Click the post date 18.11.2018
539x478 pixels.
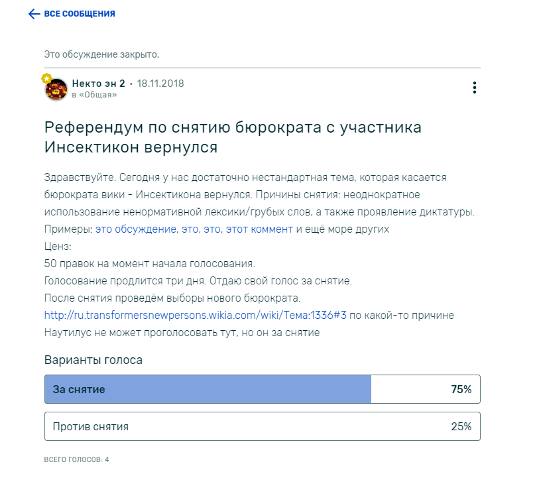160,84
